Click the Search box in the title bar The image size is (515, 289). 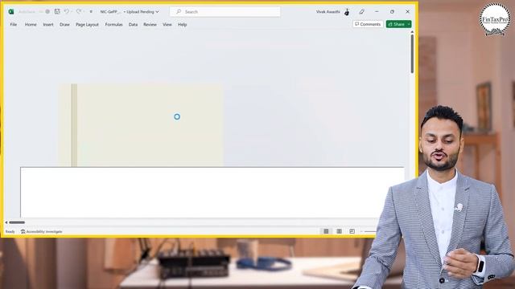[225, 11]
